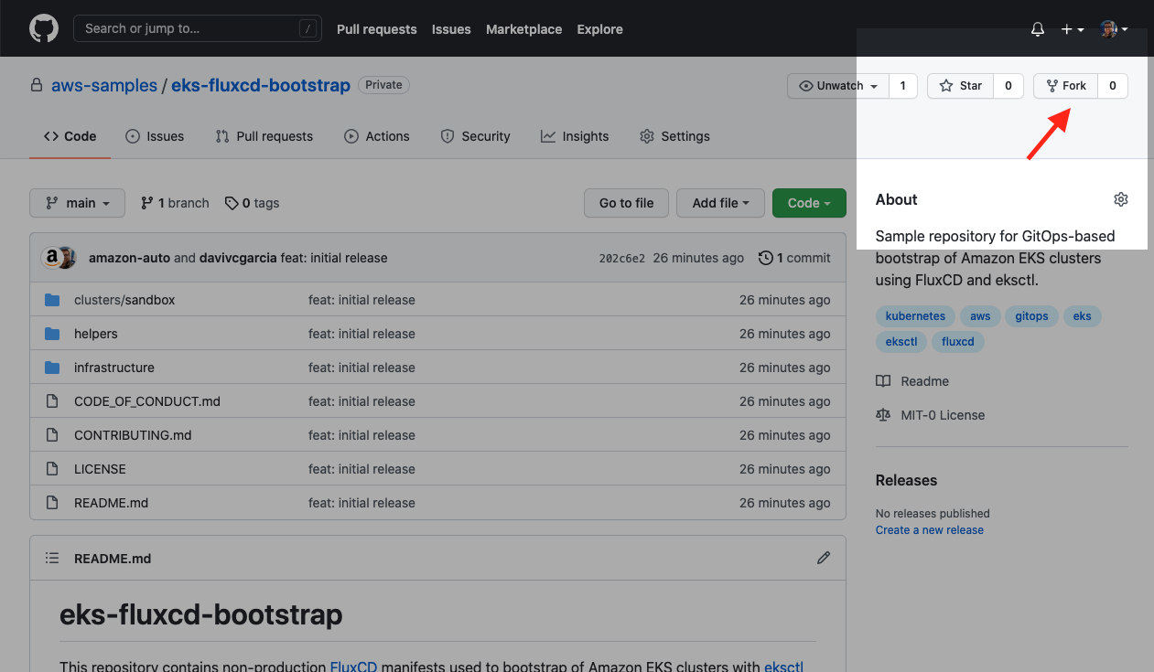Open the latest commit message feat: initial release

[334, 258]
